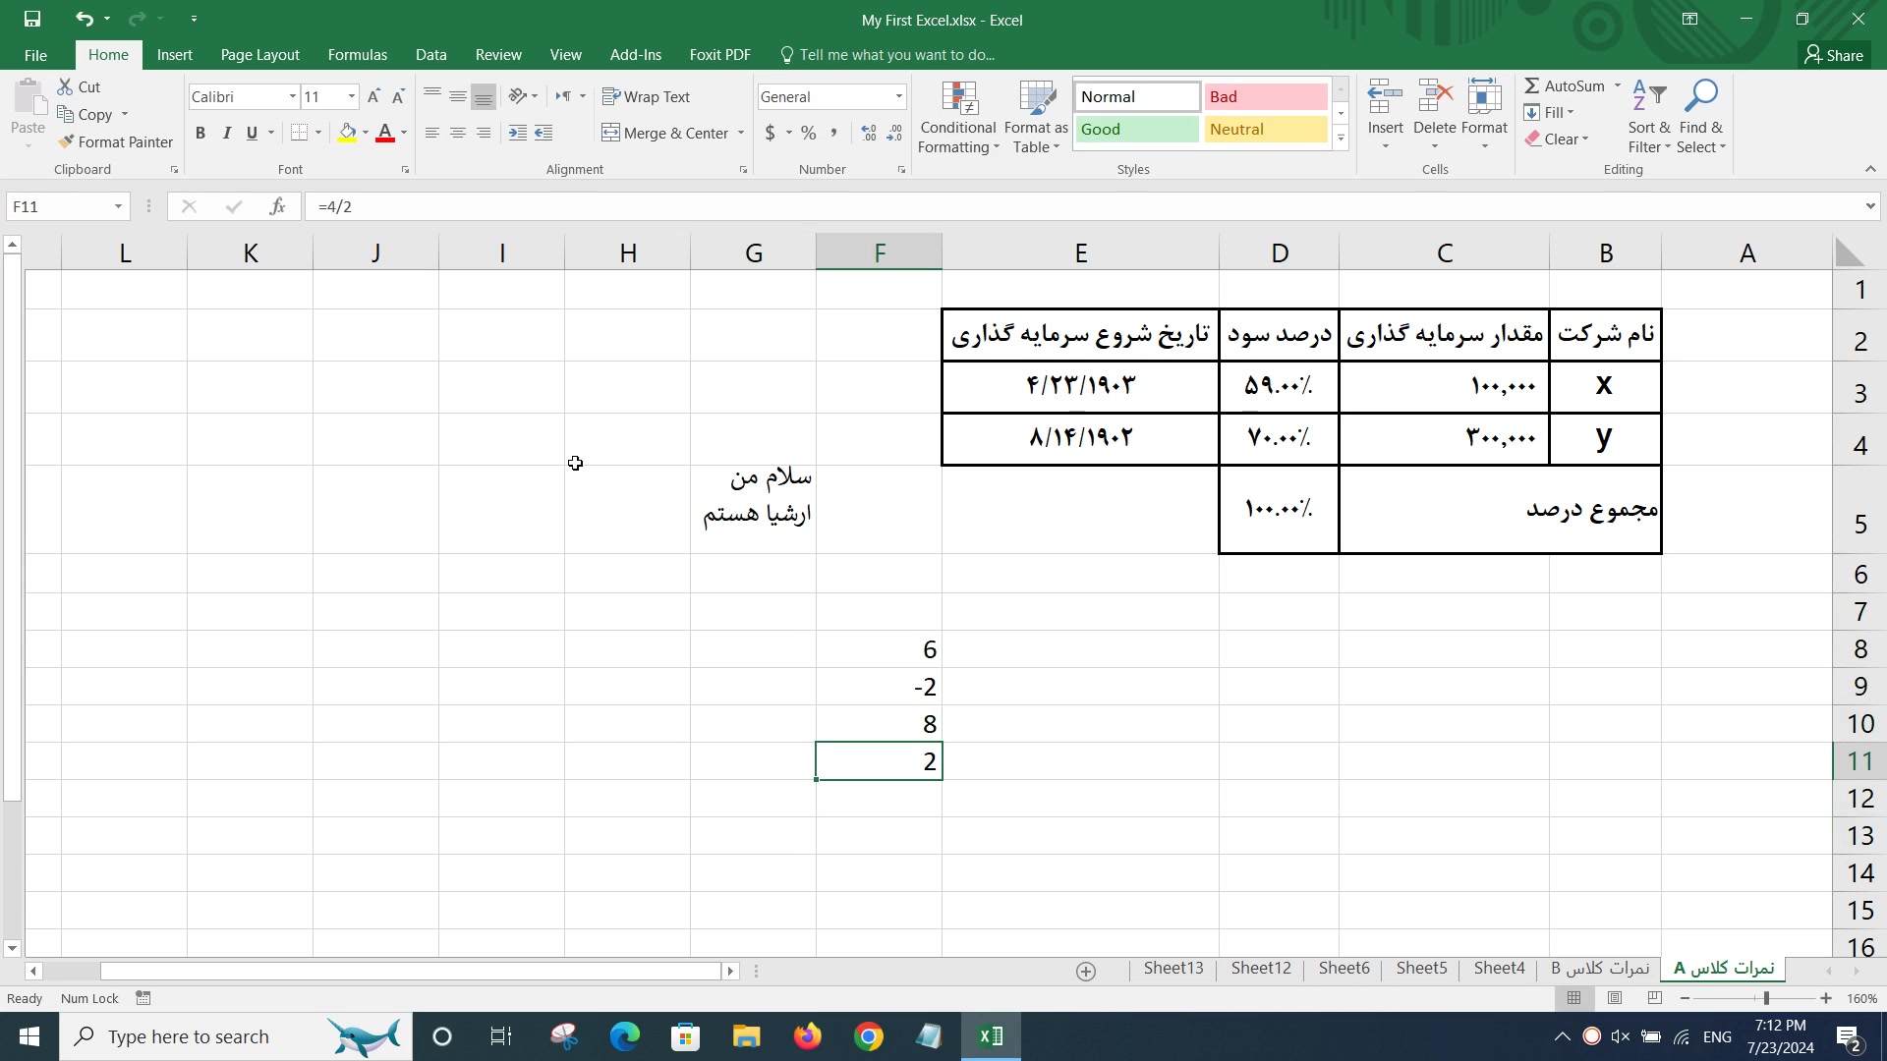This screenshot has width=1887, height=1061.
Task: Open the General number format dropdown
Action: click(x=898, y=96)
